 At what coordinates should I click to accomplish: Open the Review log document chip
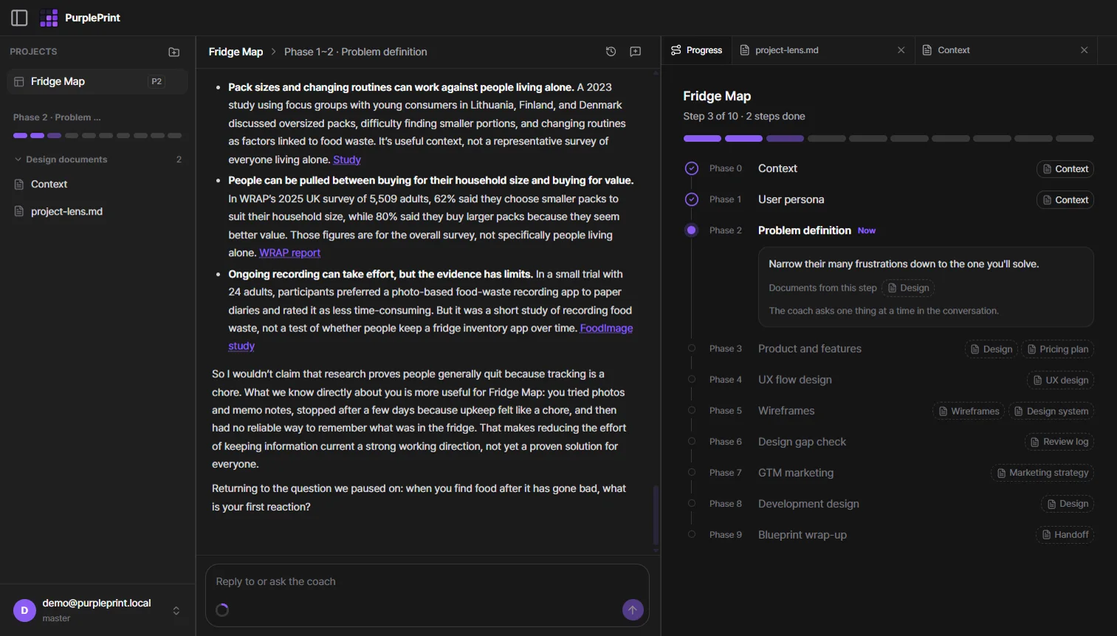tap(1059, 442)
